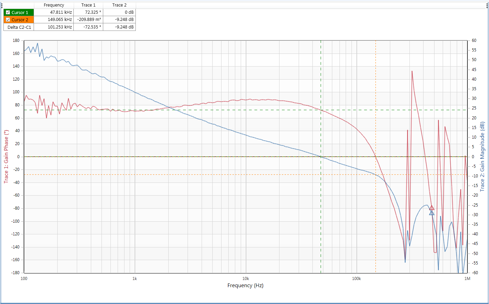Click the Trace 2: Gain Magnitude axis title

click(482, 156)
